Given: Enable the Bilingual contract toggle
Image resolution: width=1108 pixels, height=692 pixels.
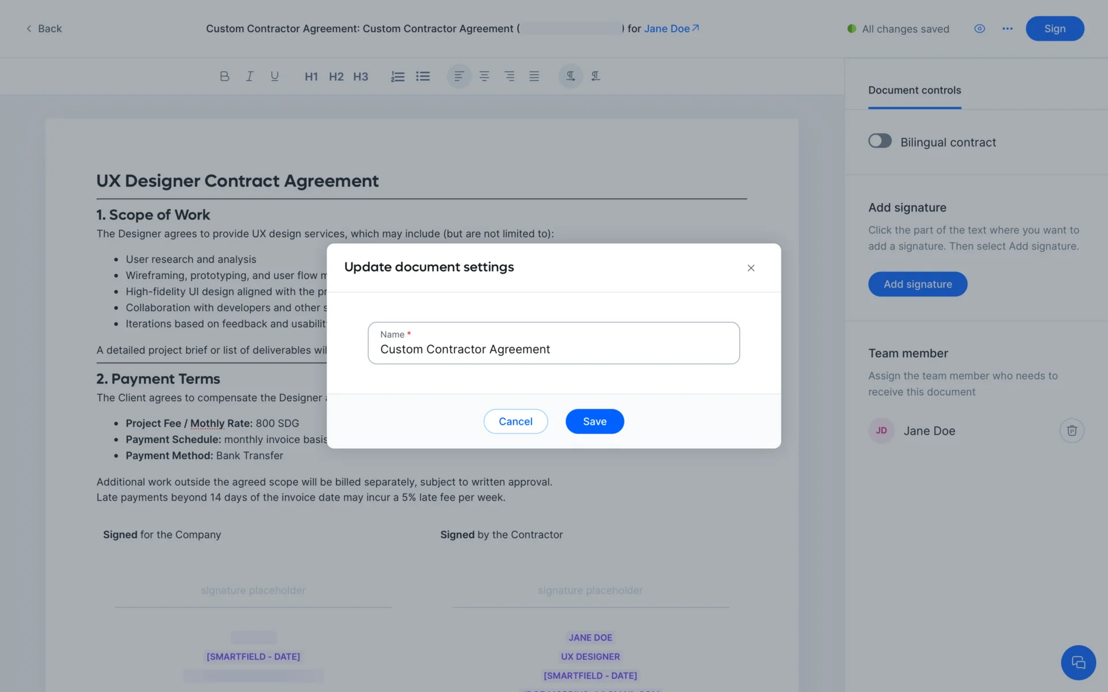Looking at the screenshot, I should [x=880, y=141].
